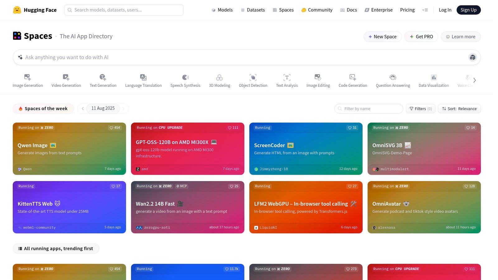
Task: Open the Pricing nav link
Action: tap(407, 10)
